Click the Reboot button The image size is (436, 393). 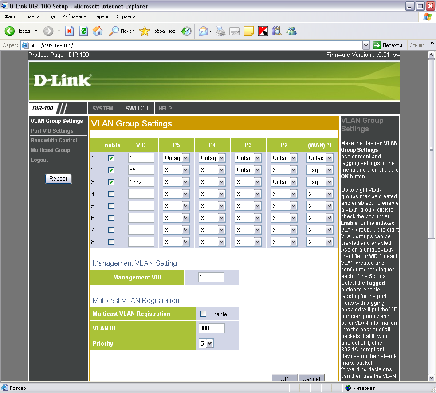pos(59,179)
